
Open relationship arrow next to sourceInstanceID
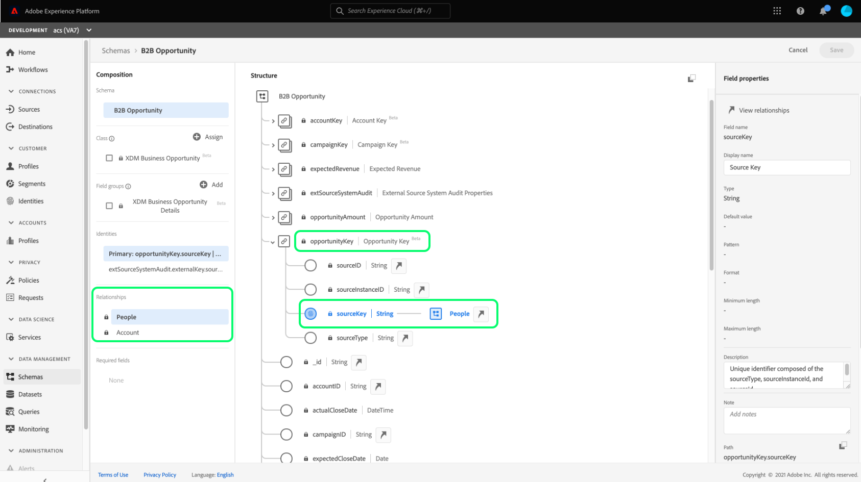coord(421,290)
